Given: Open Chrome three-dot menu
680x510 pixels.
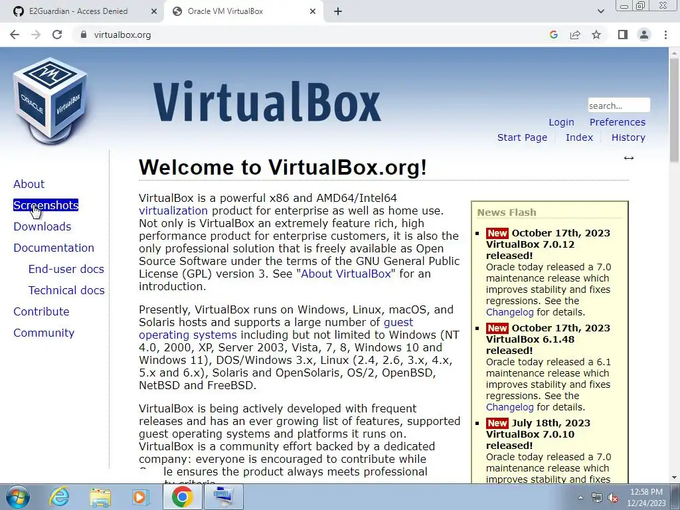Looking at the screenshot, I should (x=665, y=35).
